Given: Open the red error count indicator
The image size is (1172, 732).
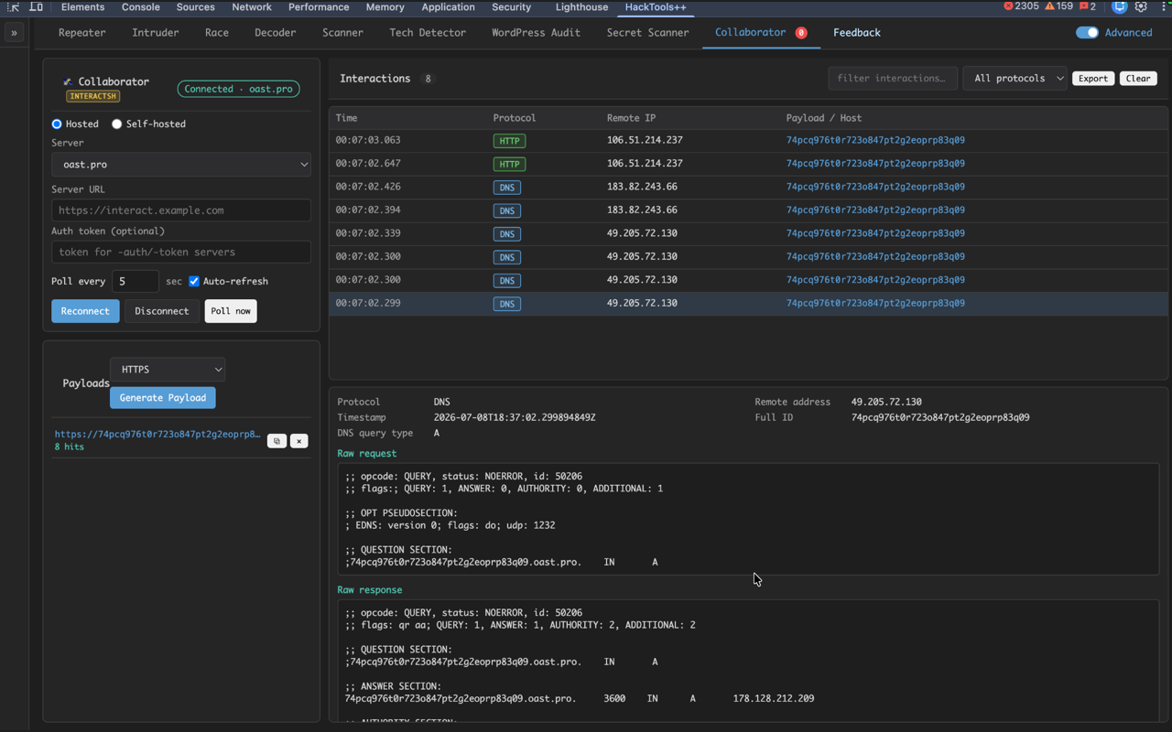Looking at the screenshot, I should pyautogui.click(x=1021, y=6).
